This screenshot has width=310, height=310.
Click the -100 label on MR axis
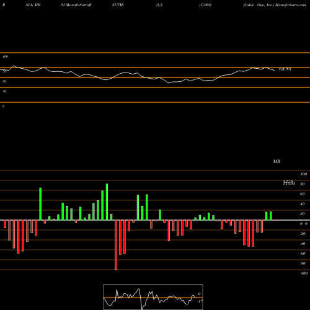tap(304, 273)
